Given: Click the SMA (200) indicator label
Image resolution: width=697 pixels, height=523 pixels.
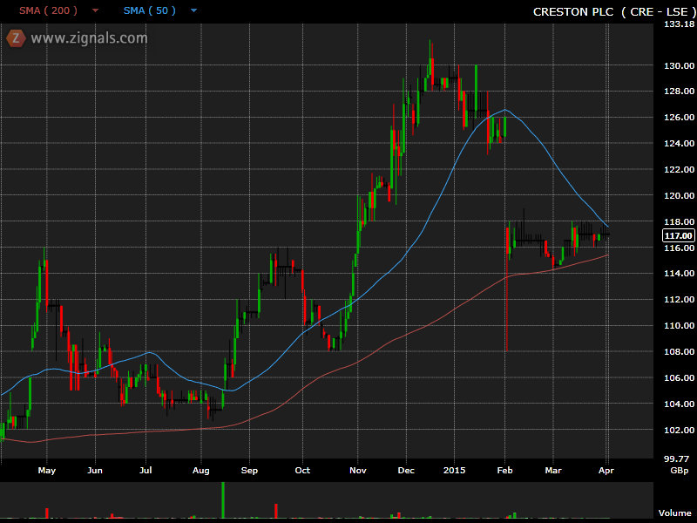Looking at the screenshot, I should point(49,11).
